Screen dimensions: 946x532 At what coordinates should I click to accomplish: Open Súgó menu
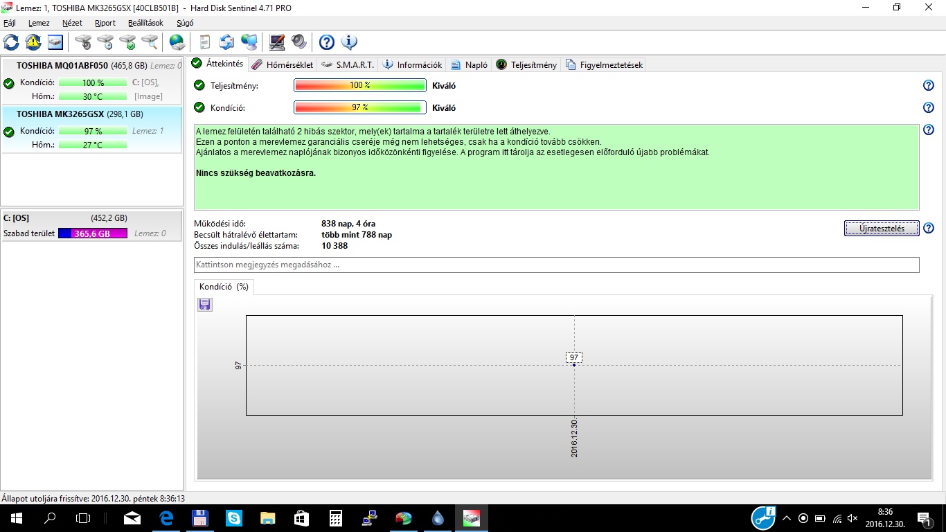[185, 23]
